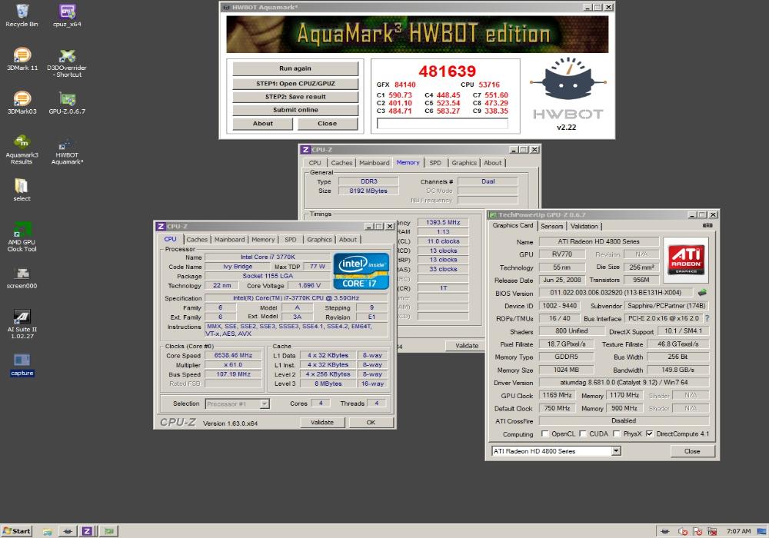
Task: Open the About tab in front CPU-Z
Action: pos(348,240)
